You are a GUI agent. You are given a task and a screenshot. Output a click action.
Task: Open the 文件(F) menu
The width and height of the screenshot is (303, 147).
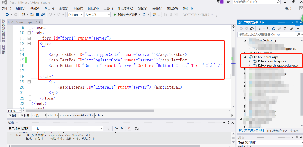click(x=6, y=9)
